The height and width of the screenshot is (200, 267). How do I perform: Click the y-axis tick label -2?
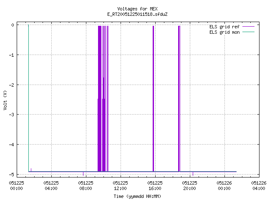[12, 85]
